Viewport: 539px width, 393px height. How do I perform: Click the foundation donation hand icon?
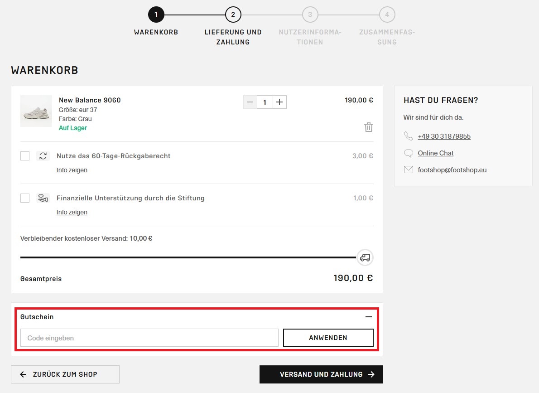43,198
